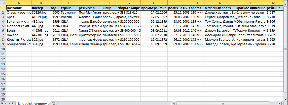The image size is (288, 105).
Task: Click the 'релиз на DVD' header cell
Action: (179, 8)
